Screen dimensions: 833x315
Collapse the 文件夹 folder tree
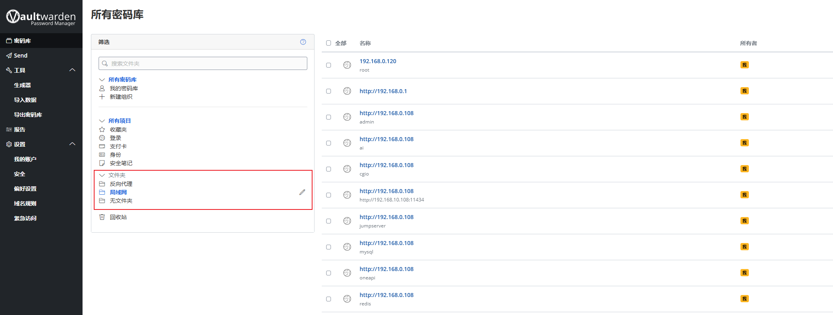102,175
